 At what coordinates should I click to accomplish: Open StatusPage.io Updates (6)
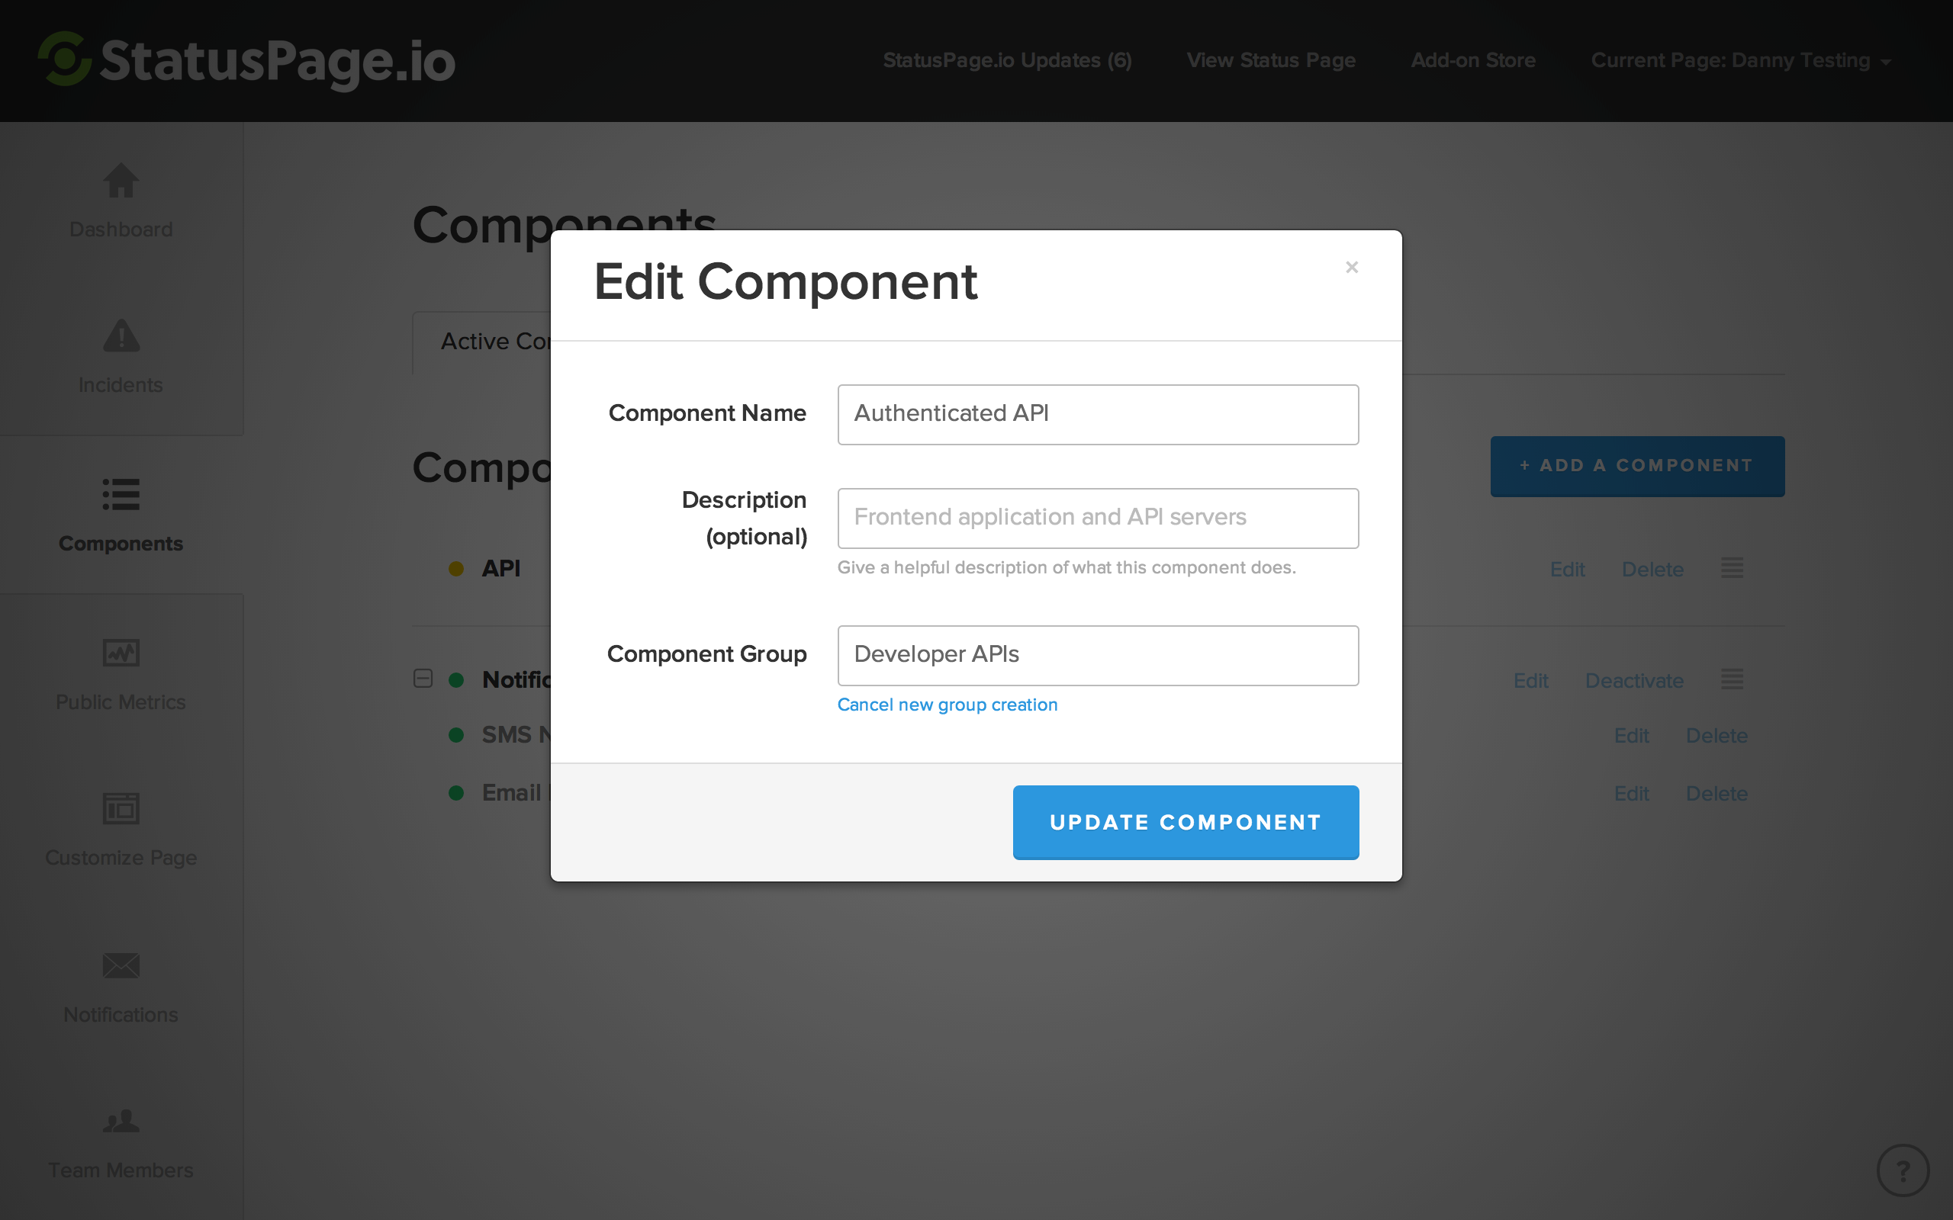[1007, 60]
